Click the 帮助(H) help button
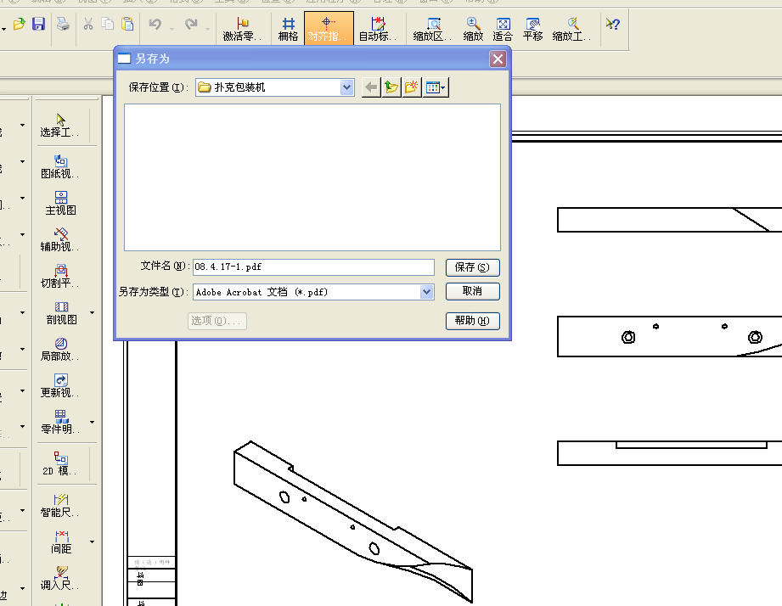Viewport: 782px width, 606px height. 472,321
